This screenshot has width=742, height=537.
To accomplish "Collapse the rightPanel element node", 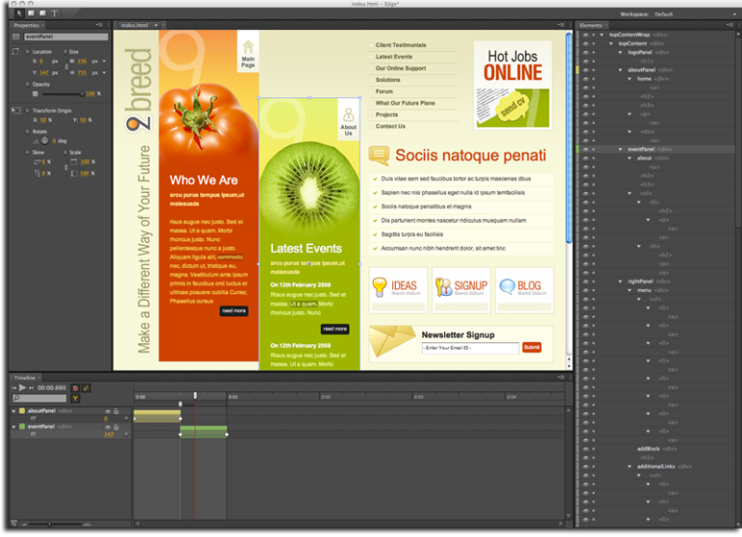I will (622, 281).
